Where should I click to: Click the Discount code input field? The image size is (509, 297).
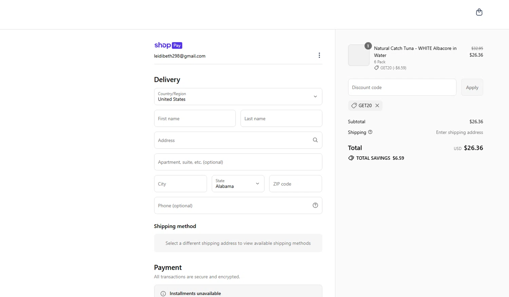[402, 87]
